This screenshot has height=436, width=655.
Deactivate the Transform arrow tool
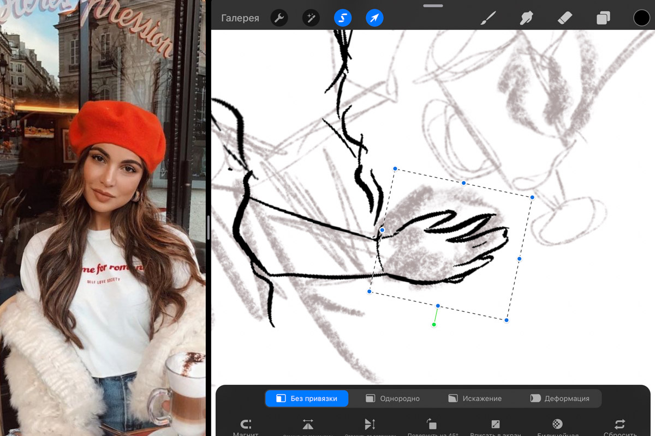click(x=374, y=19)
